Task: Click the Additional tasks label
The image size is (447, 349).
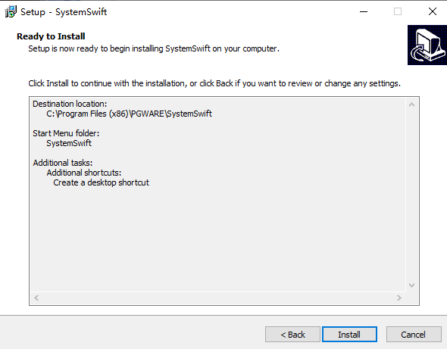Action: coord(63,163)
